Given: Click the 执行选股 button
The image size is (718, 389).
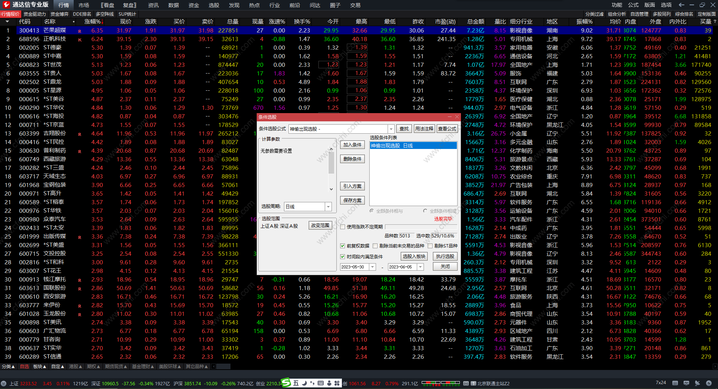Looking at the screenshot, I should click(x=445, y=256).
